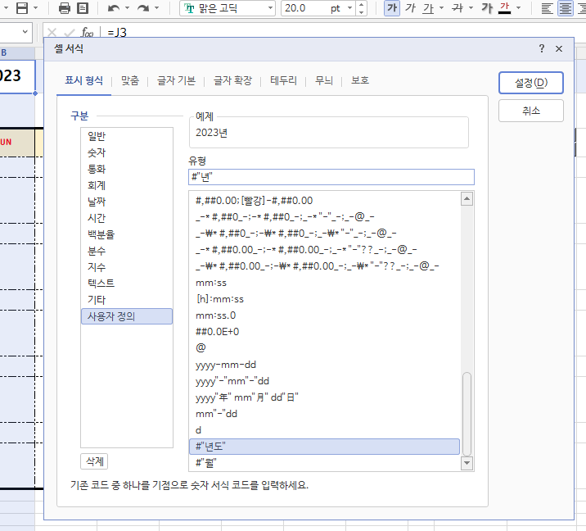586x531 pixels.
Task: Apply red font color 가 icon
Action: [x=504, y=8]
